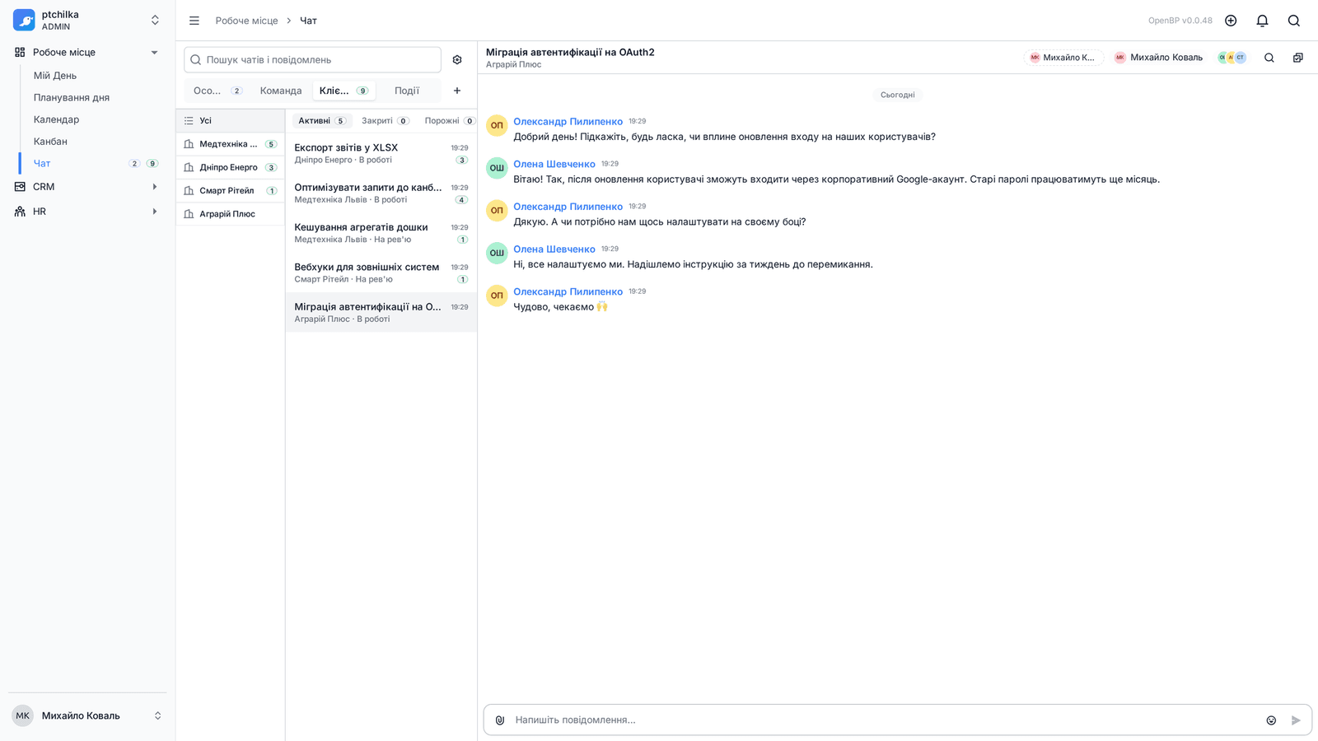1318x741 pixels.
Task: Click the attach file paperclip icon
Action: (x=500, y=720)
